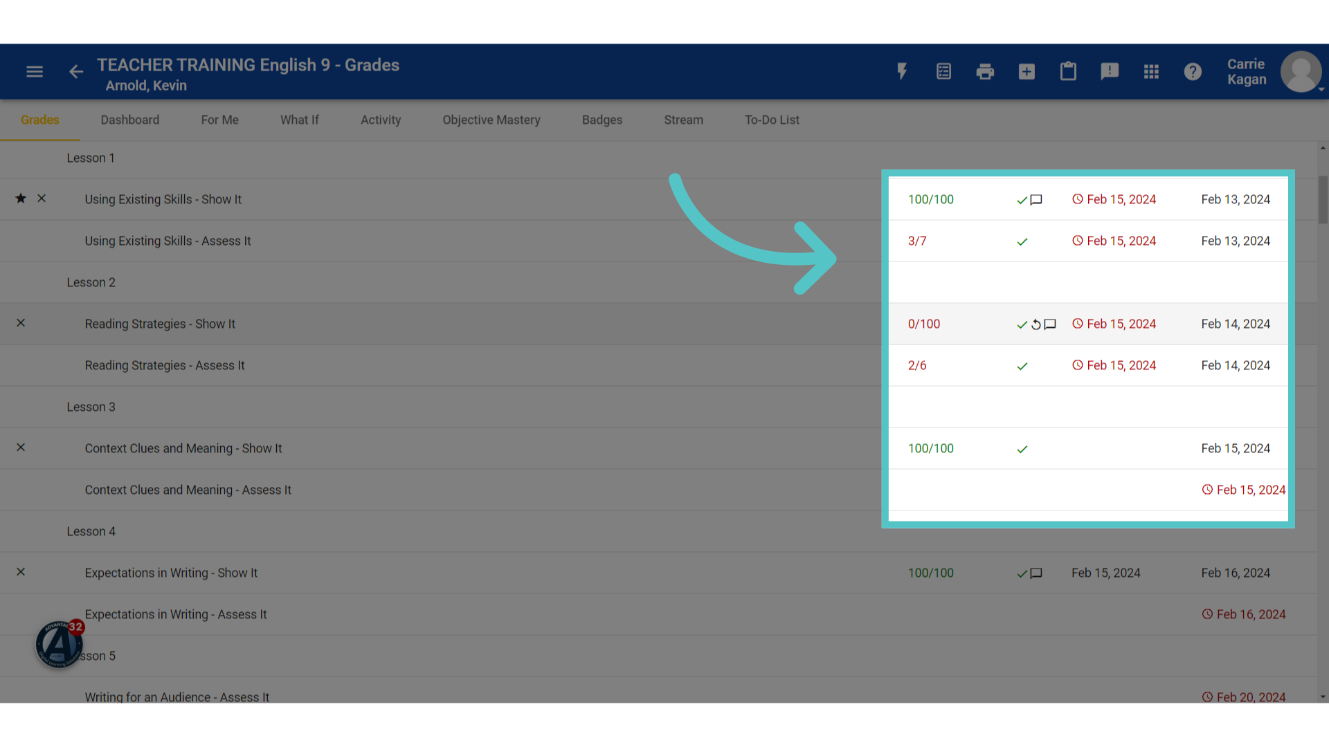Screen dimensions: 1329x747
Task: Open the To-Do List tab
Action: point(772,120)
